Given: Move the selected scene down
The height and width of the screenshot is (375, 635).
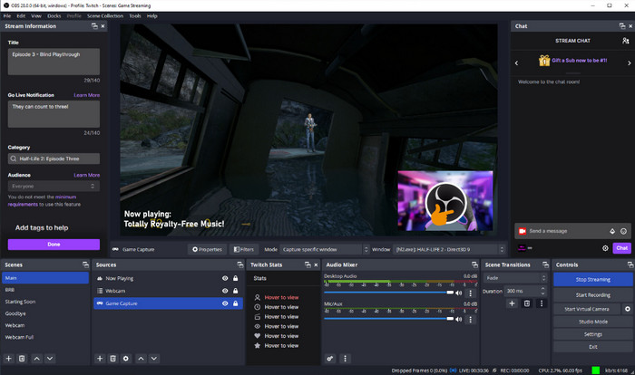Looking at the screenshot, I should coord(51,359).
